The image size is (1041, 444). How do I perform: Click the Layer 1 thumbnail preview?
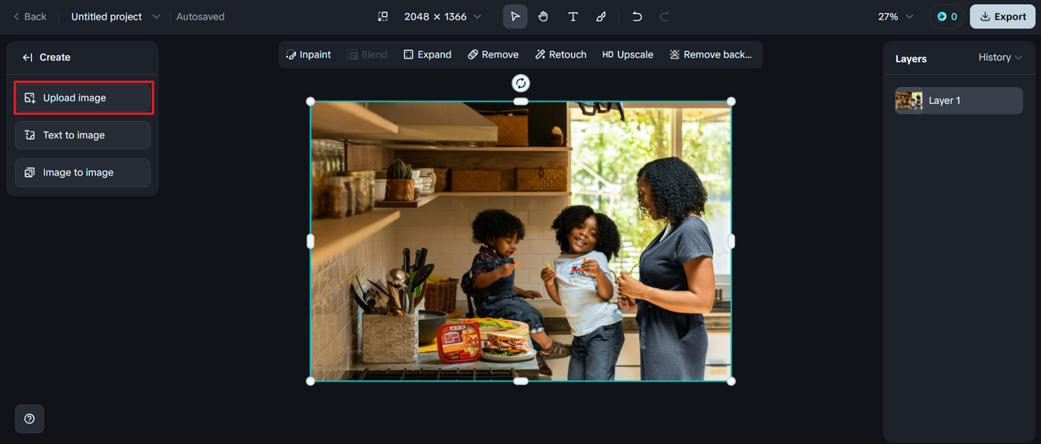point(909,101)
